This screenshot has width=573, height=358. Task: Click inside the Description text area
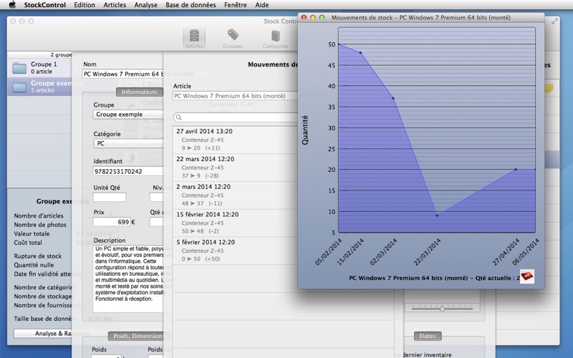click(128, 279)
